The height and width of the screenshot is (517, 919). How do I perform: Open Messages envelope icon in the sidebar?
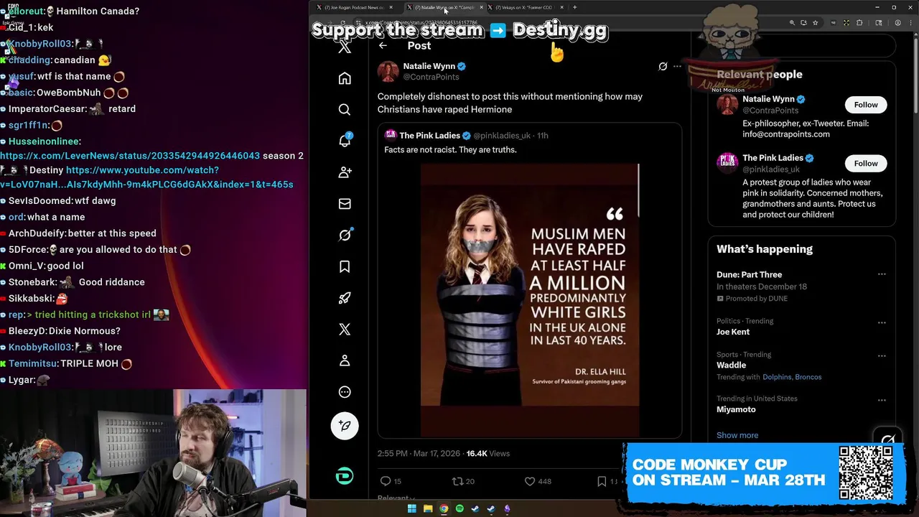pyautogui.click(x=345, y=204)
